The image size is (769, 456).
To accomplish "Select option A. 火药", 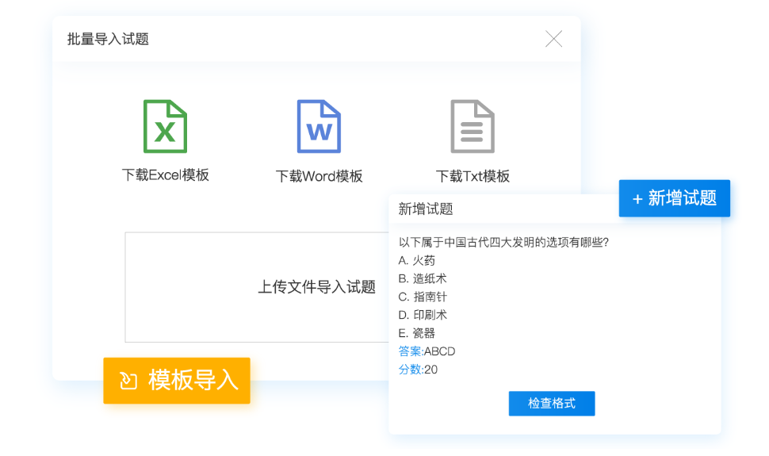I will tap(417, 260).
